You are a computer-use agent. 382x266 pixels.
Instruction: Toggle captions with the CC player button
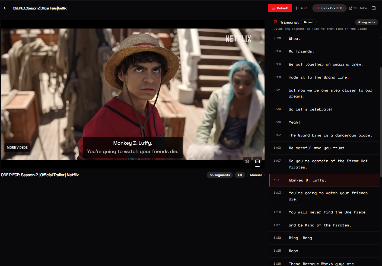(x=257, y=161)
